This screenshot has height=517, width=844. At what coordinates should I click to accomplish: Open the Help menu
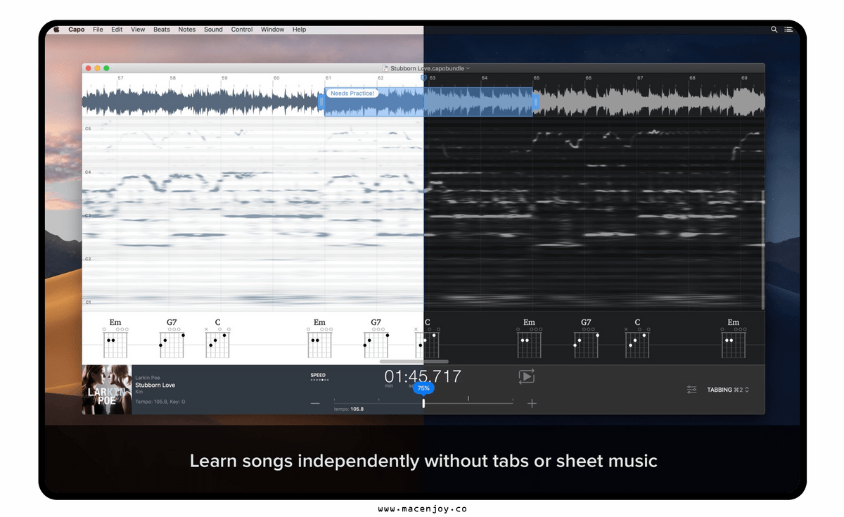click(x=299, y=30)
